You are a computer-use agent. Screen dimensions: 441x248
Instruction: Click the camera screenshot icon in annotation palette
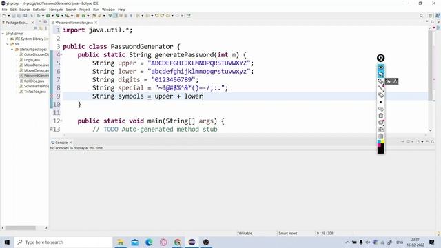[x=380, y=130]
